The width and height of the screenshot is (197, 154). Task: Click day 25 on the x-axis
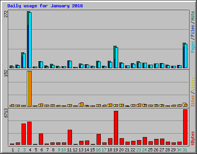[150, 150]
